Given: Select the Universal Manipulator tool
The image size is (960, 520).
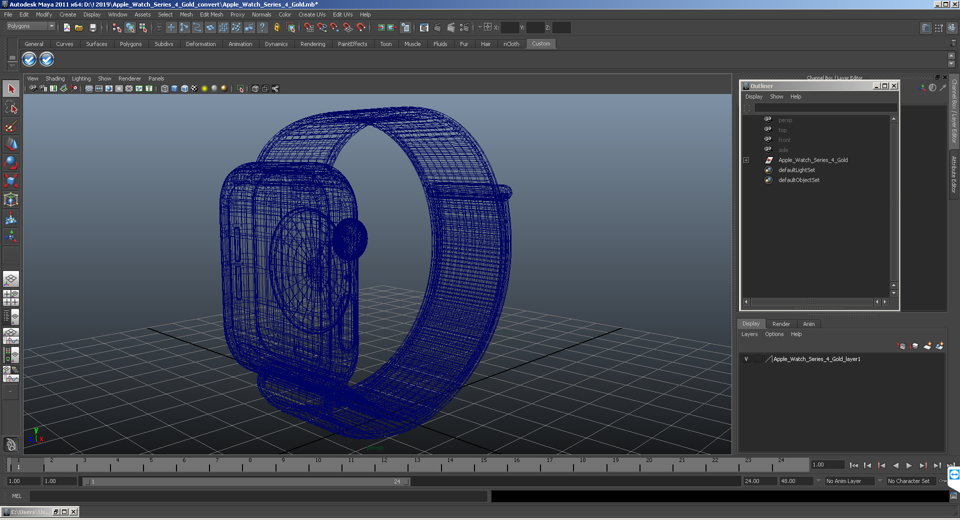Looking at the screenshot, I should 11,199.
